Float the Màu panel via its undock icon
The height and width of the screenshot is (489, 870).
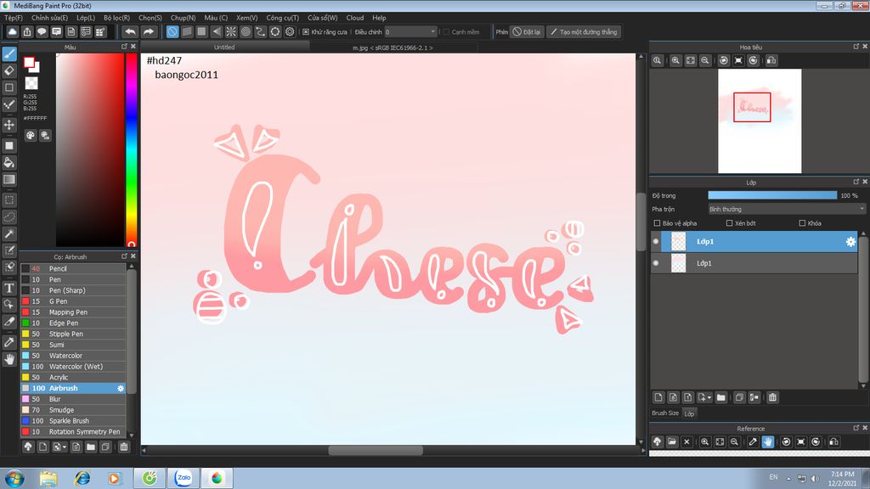click(124, 47)
